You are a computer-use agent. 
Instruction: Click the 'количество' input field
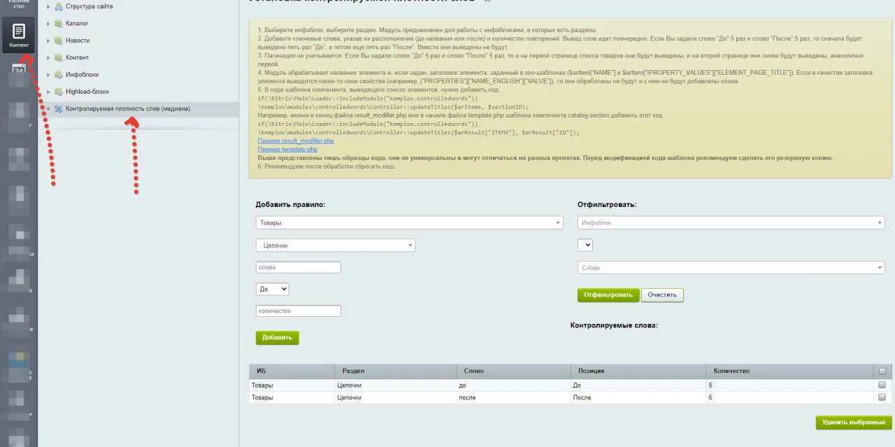tap(298, 311)
